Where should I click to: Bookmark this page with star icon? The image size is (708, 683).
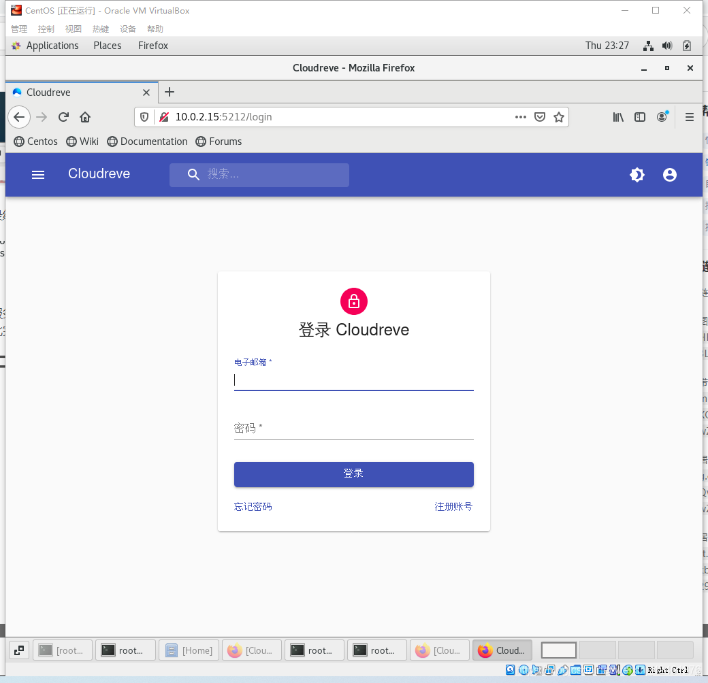pos(559,117)
